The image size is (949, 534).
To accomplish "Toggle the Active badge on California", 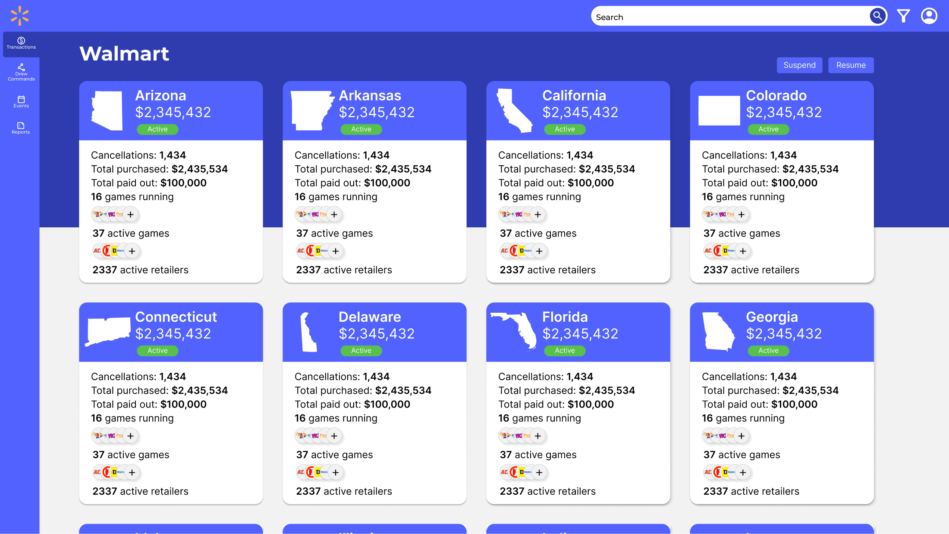I will pyautogui.click(x=565, y=129).
